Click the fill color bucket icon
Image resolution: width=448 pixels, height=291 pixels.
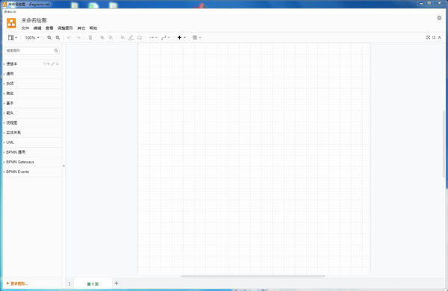click(x=122, y=37)
